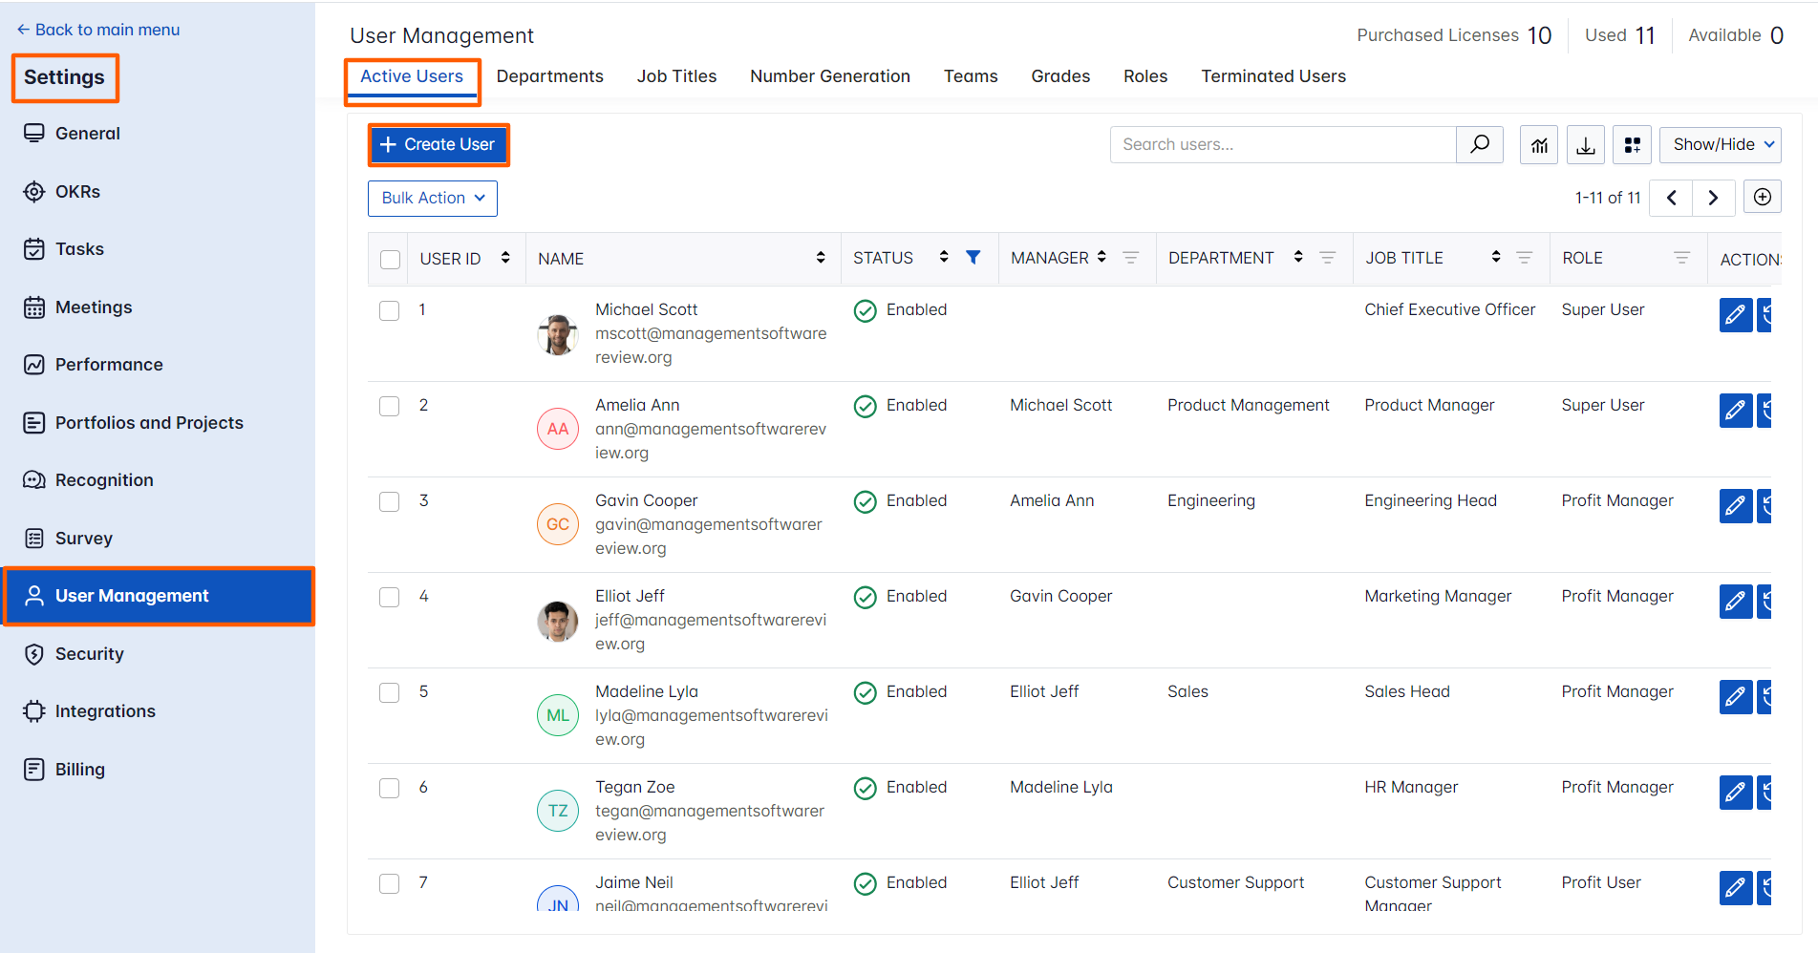Sort by User ID column arrows
This screenshot has height=953, width=1818.
[x=505, y=258]
